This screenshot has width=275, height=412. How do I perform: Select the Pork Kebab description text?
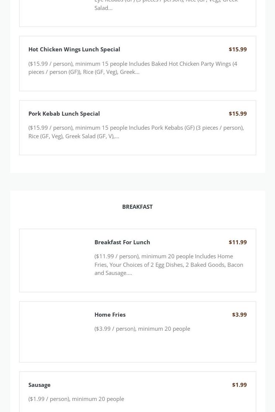point(136,132)
